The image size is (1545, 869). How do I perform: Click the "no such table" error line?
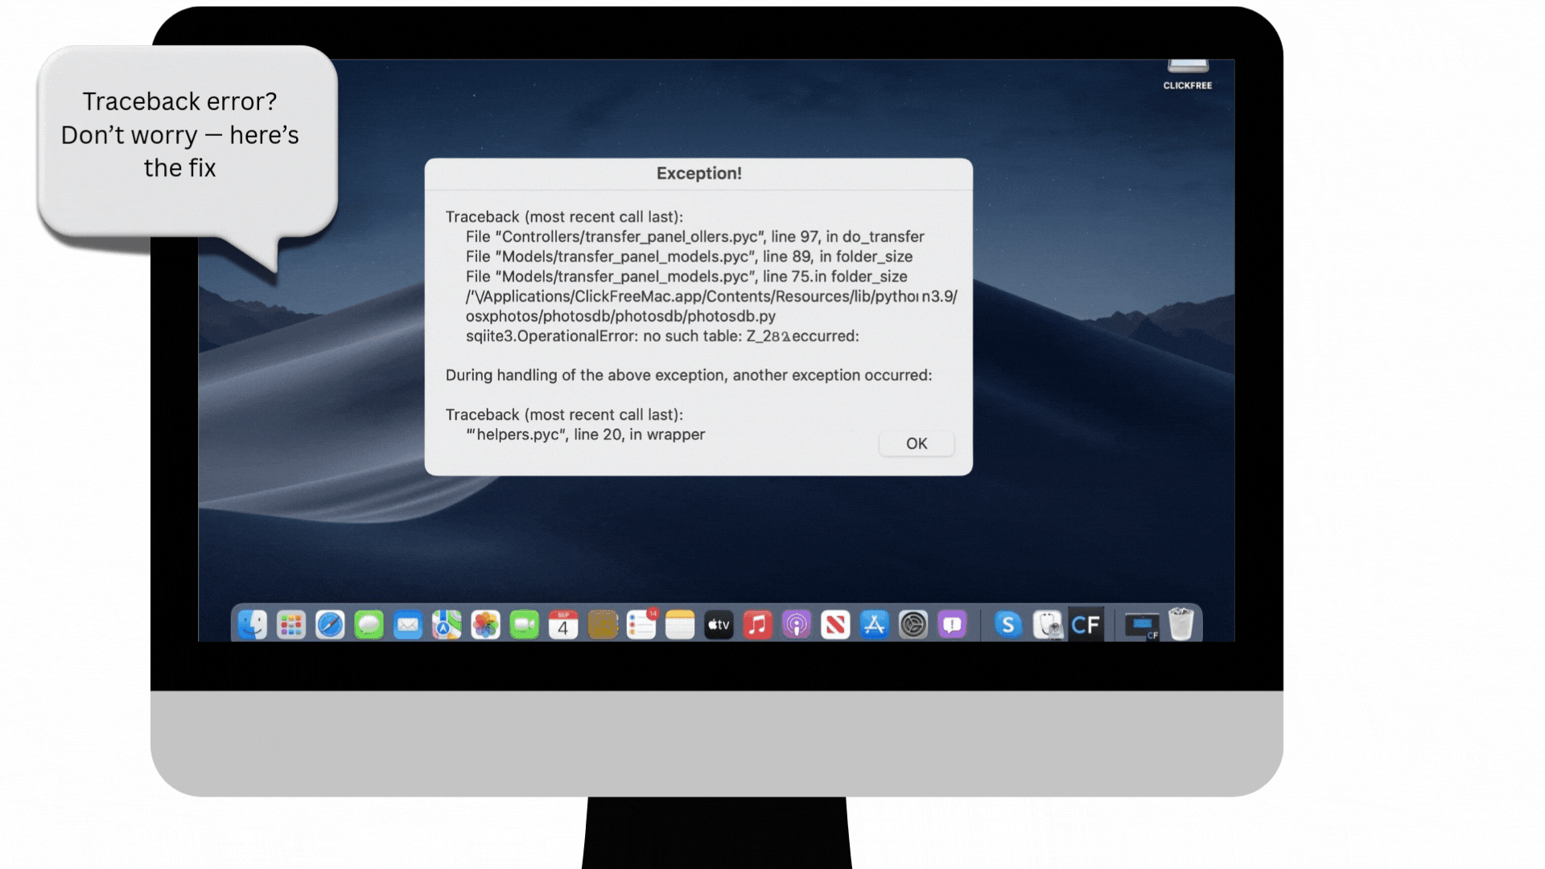pyautogui.click(x=662, y=336)
